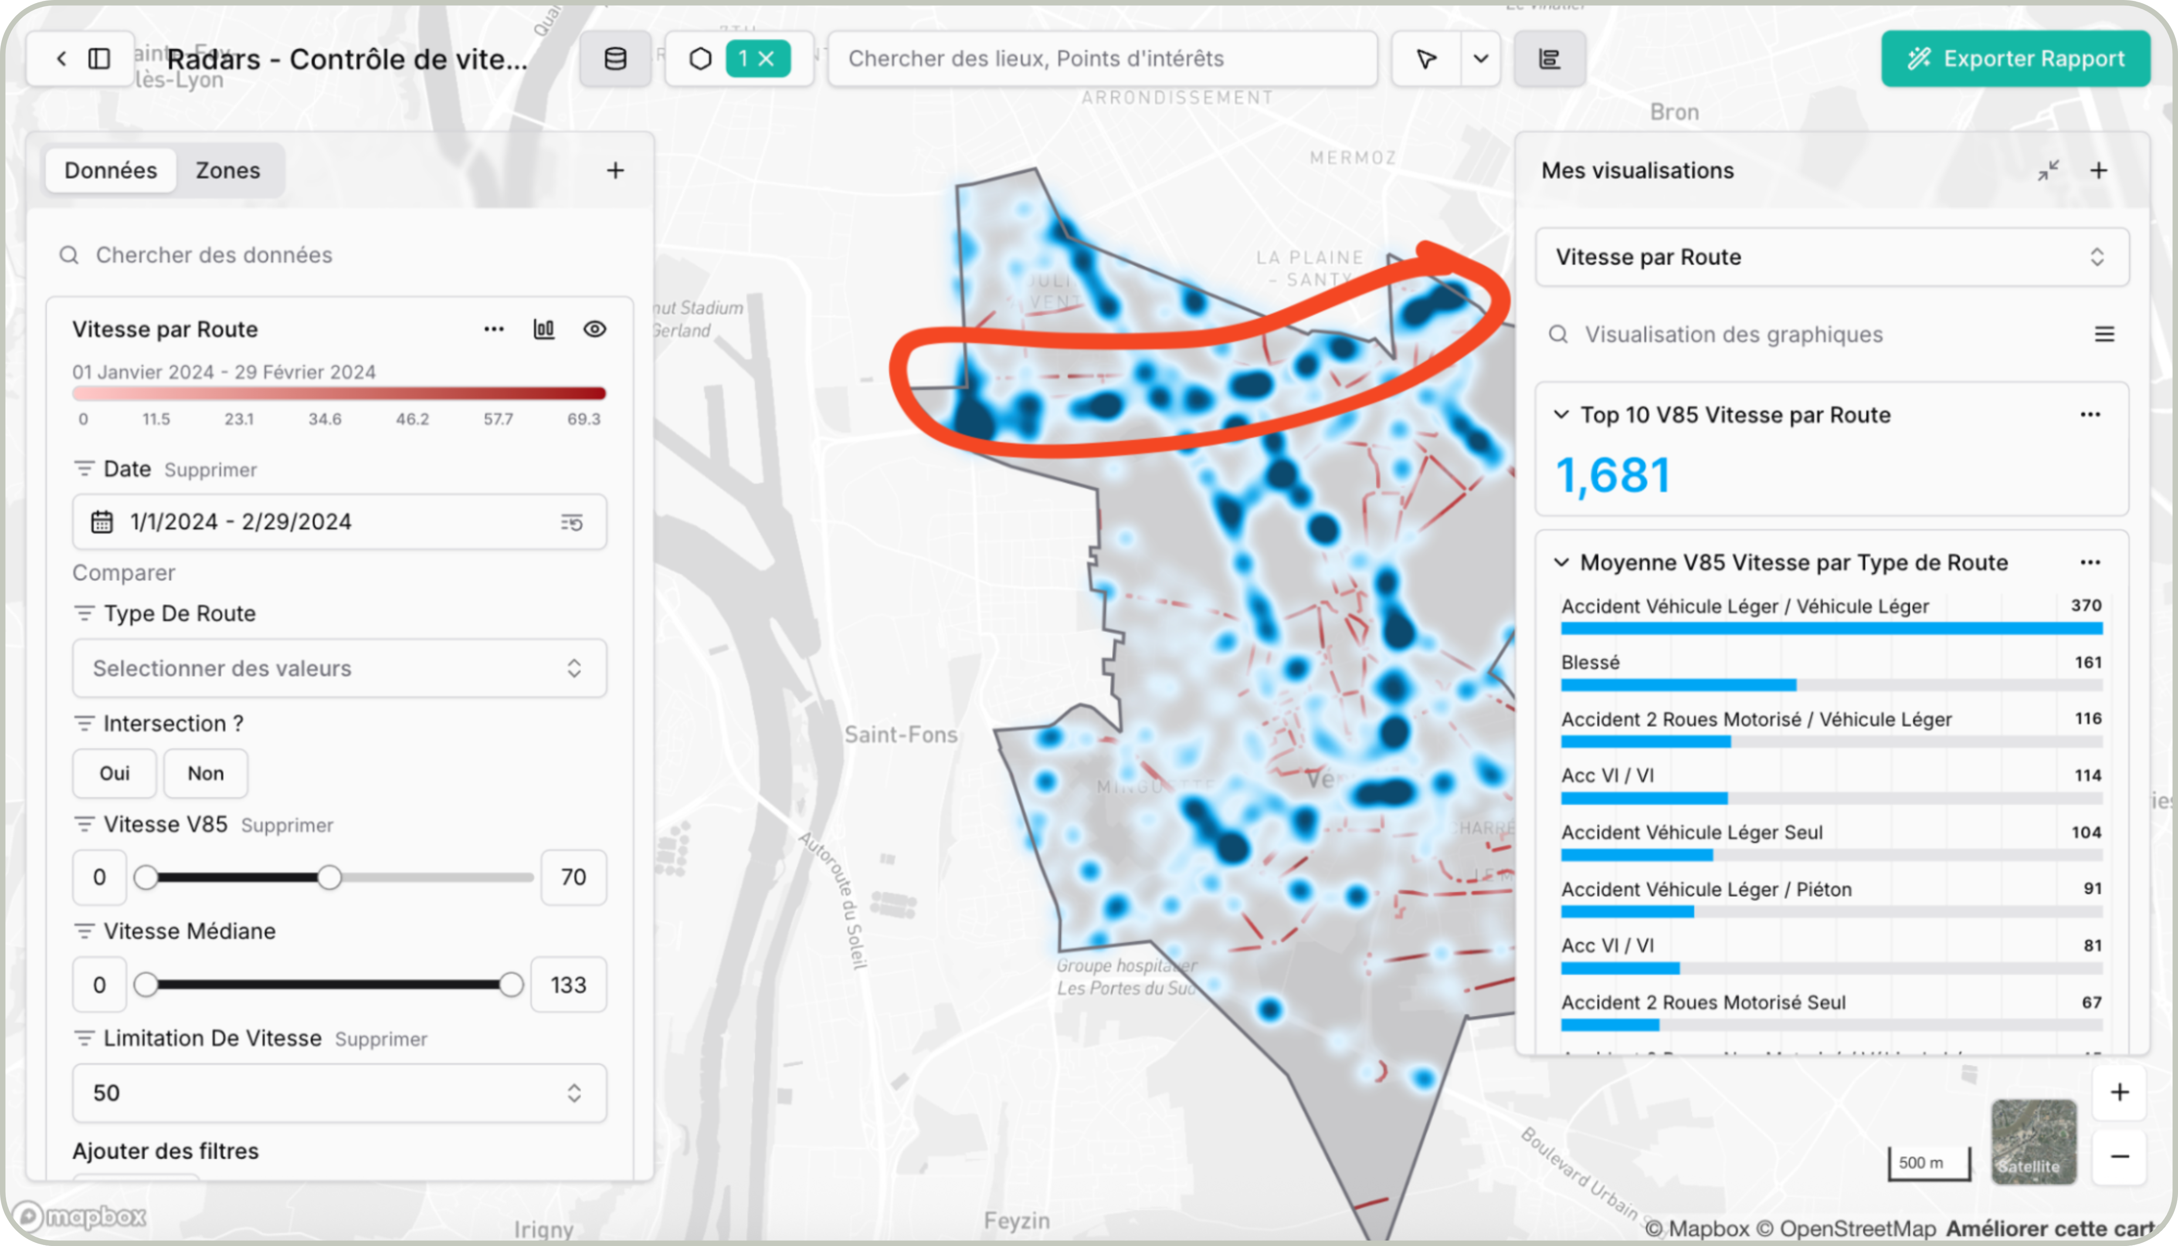Open the Limitation De Vitesse 50 dropdown

[x=340, y=1093]
